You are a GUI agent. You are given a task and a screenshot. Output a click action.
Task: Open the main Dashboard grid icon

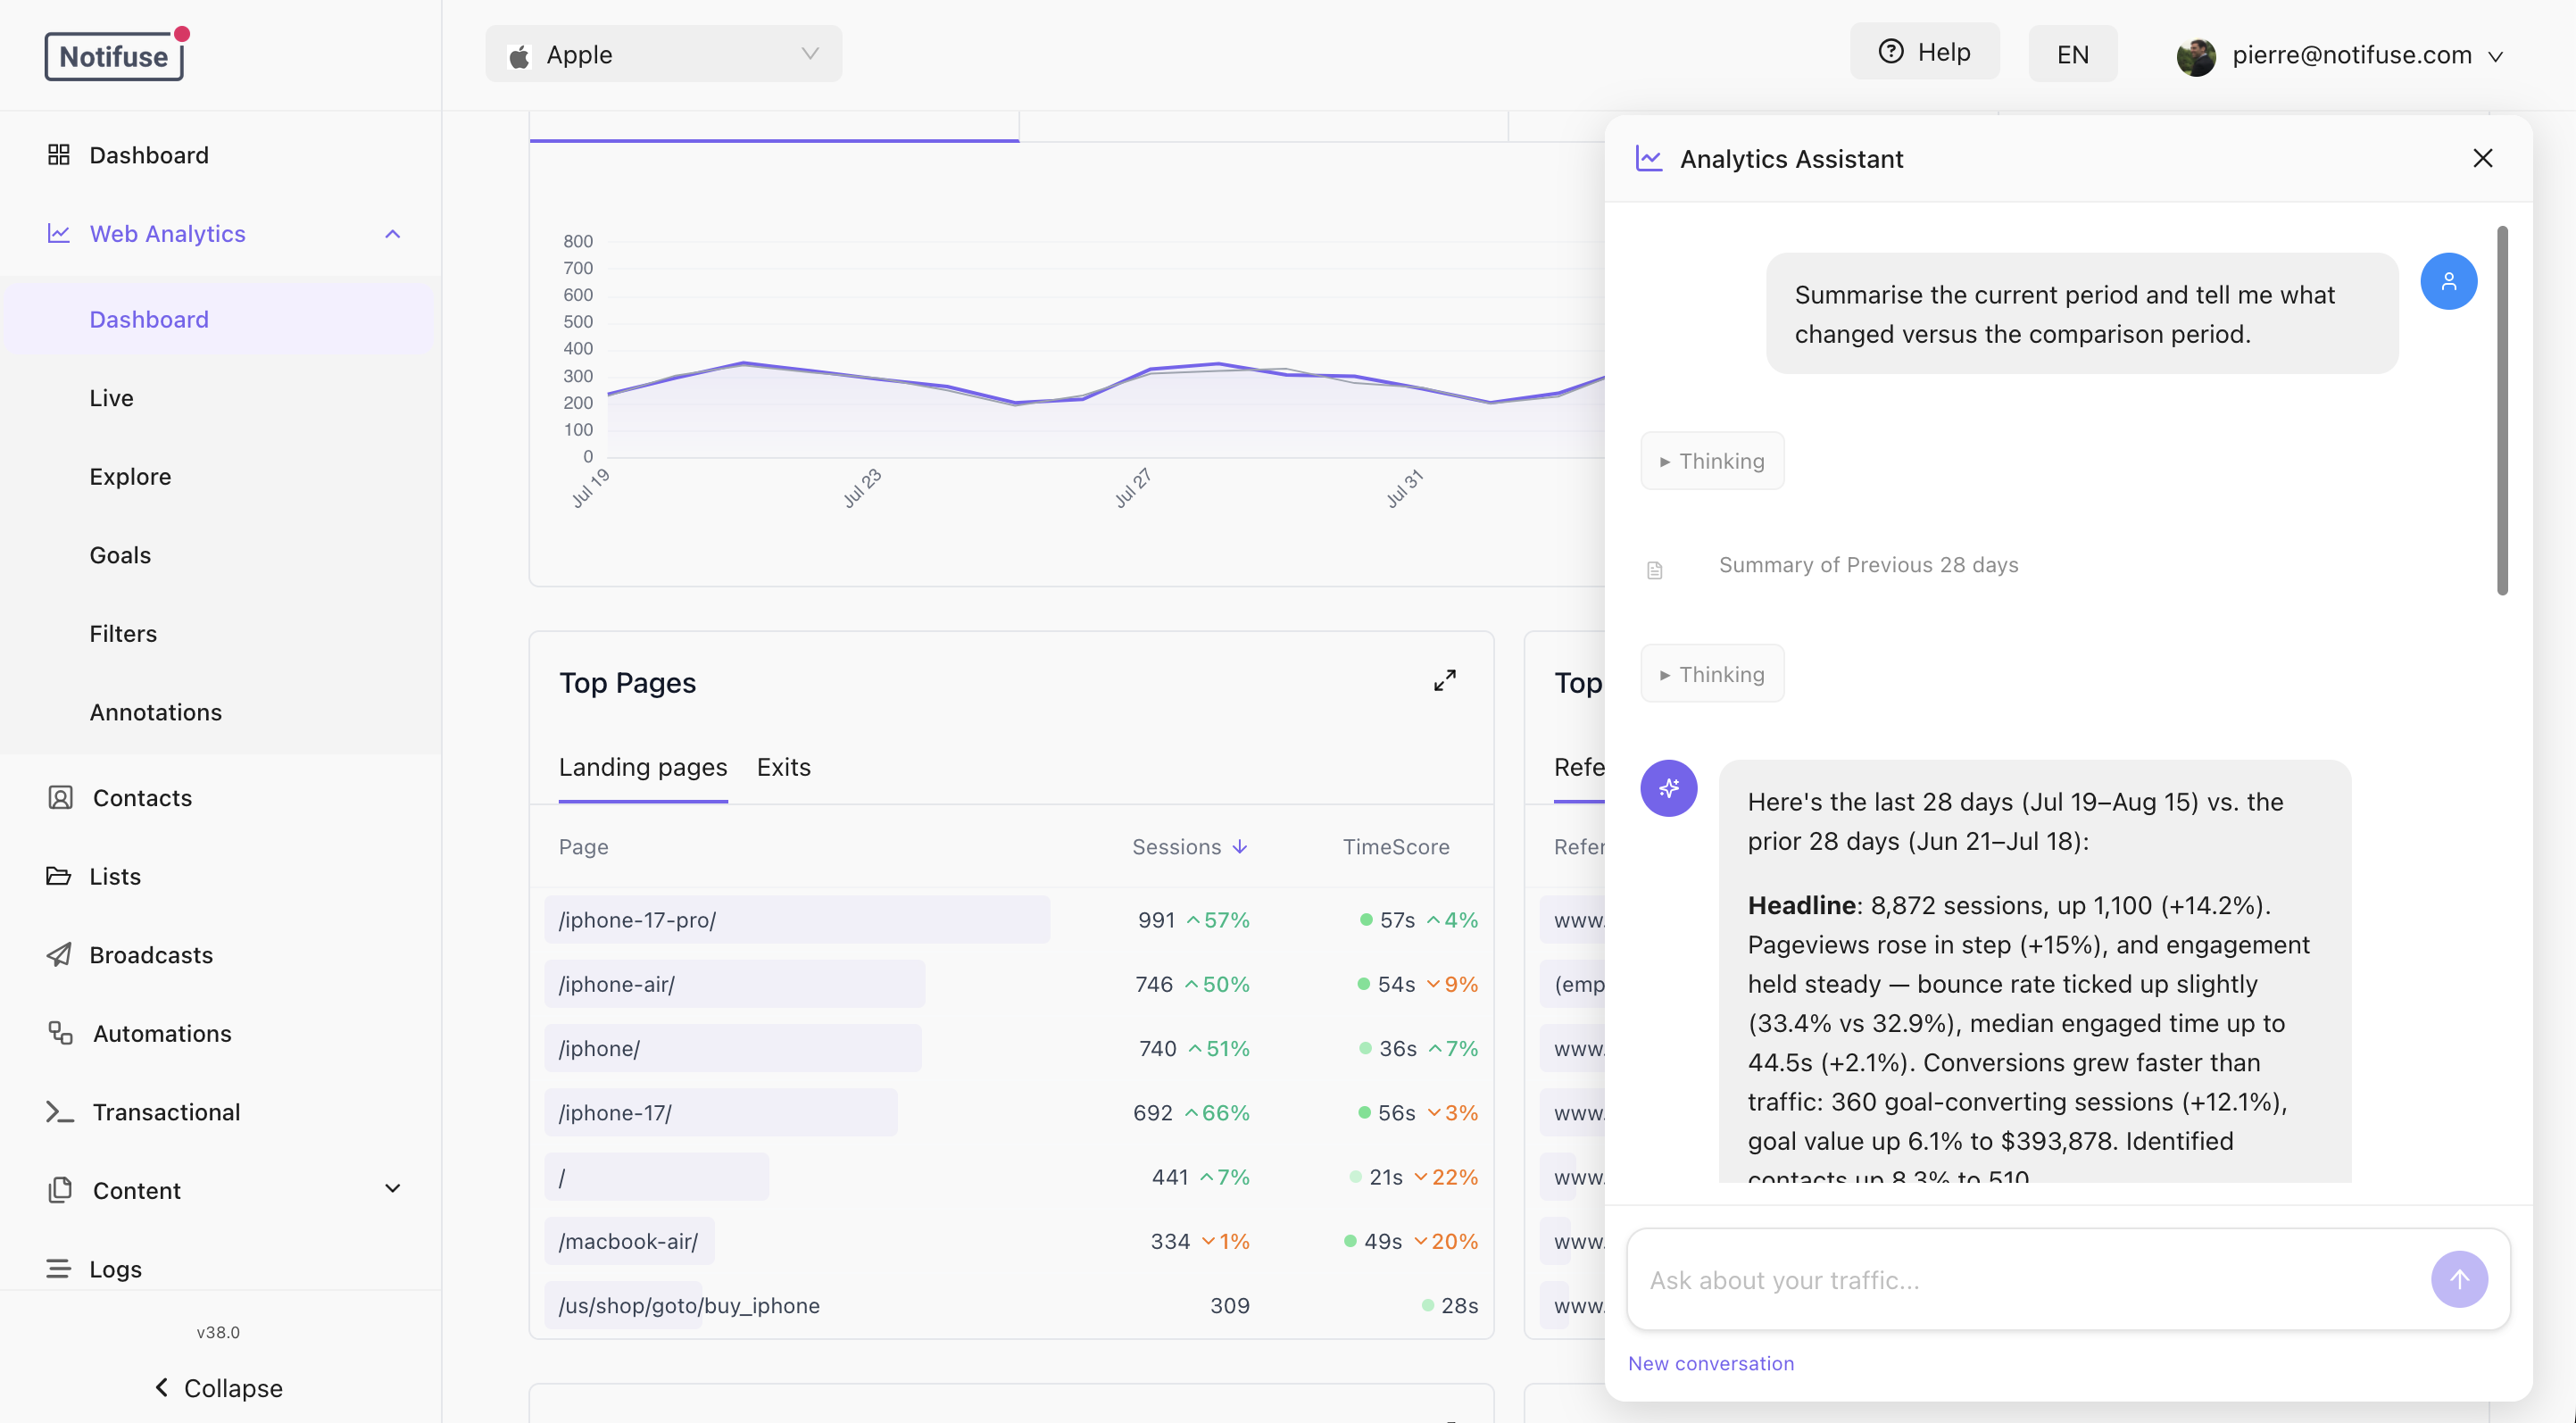tap(59, 155)
